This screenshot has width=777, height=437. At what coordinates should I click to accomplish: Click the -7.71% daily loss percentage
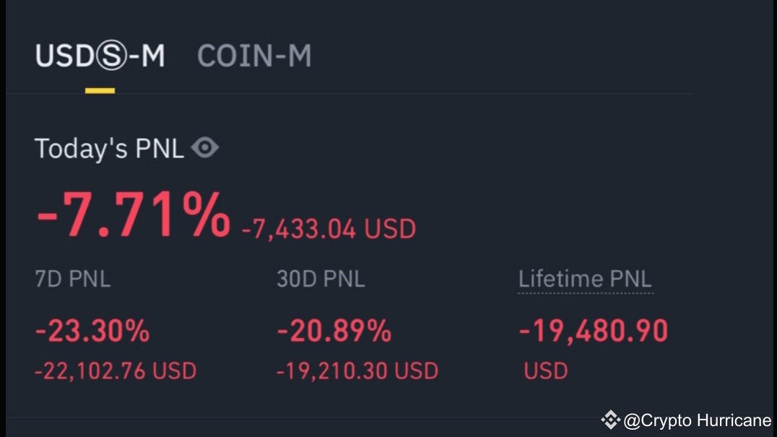[133, 215]
